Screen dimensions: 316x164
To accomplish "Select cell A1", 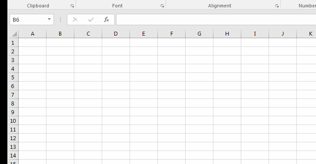I will [x=33, y=43].
